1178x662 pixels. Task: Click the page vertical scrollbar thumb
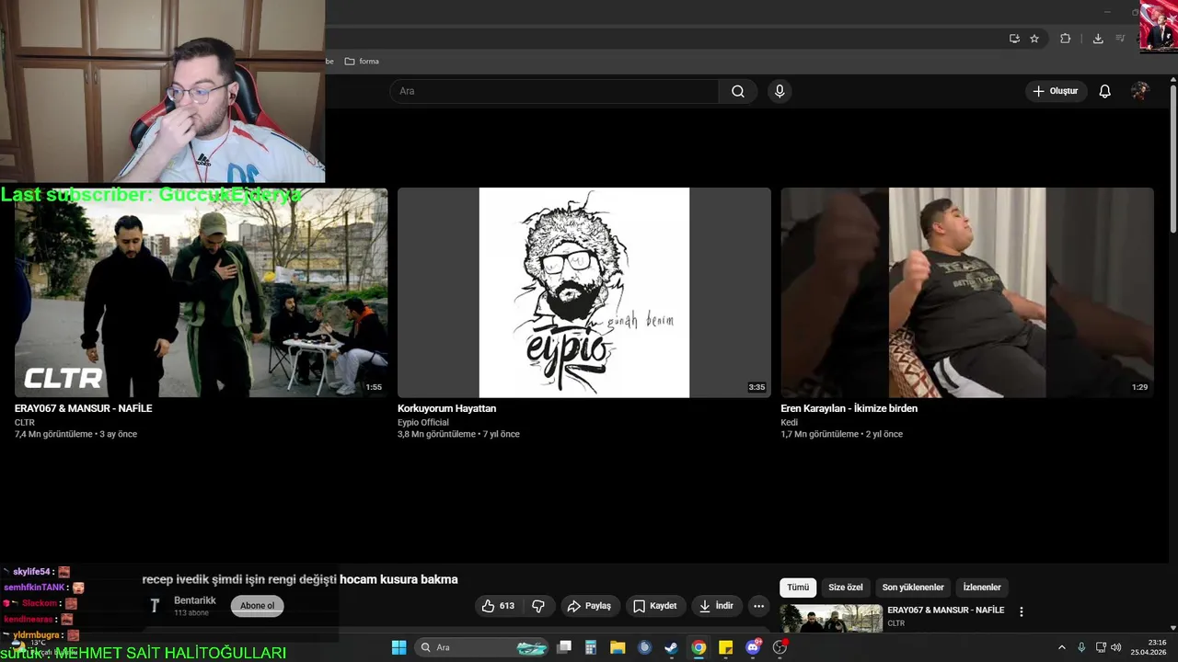click(1173, 158)
